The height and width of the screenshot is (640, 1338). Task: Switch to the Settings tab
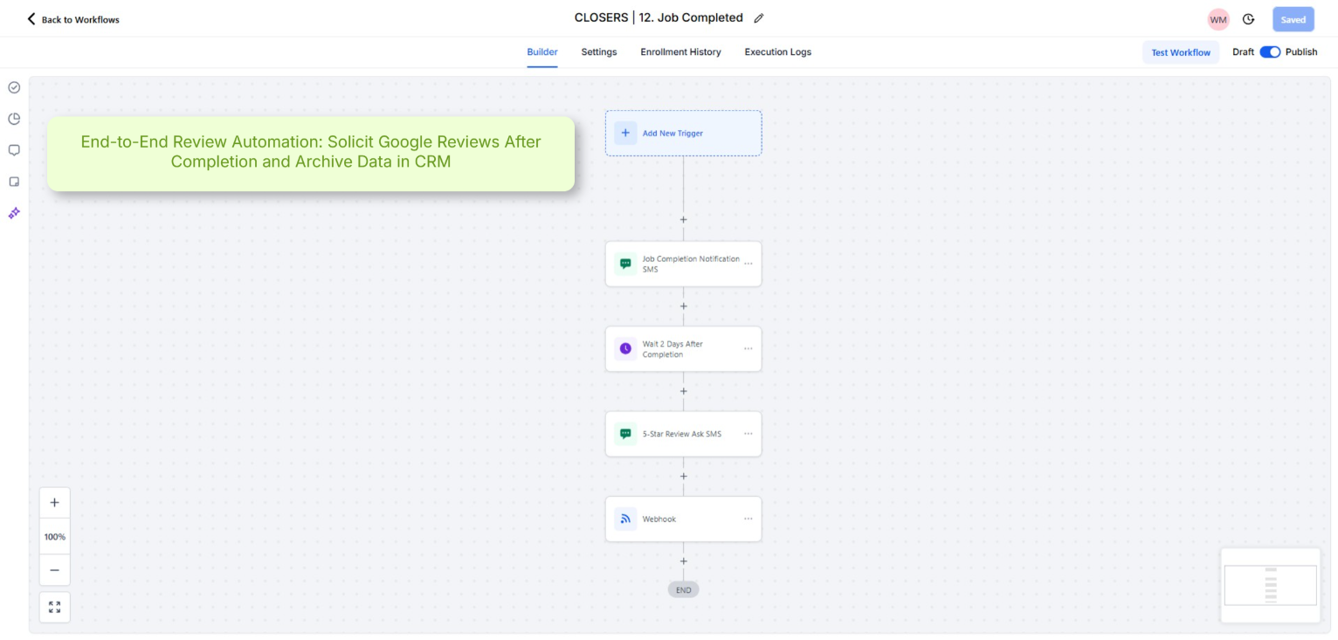coord(599,52)
